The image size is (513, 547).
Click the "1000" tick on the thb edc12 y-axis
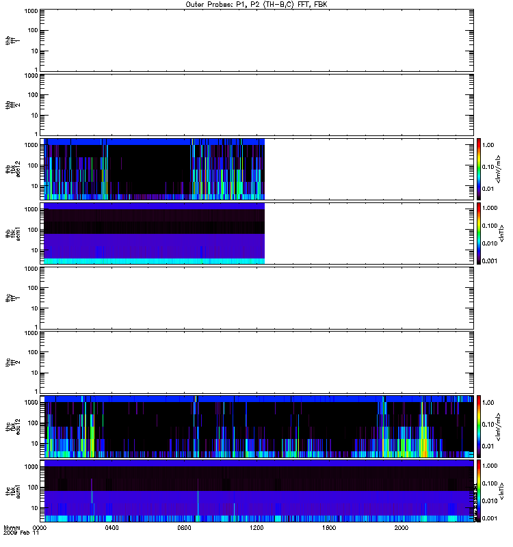[31, 145]
